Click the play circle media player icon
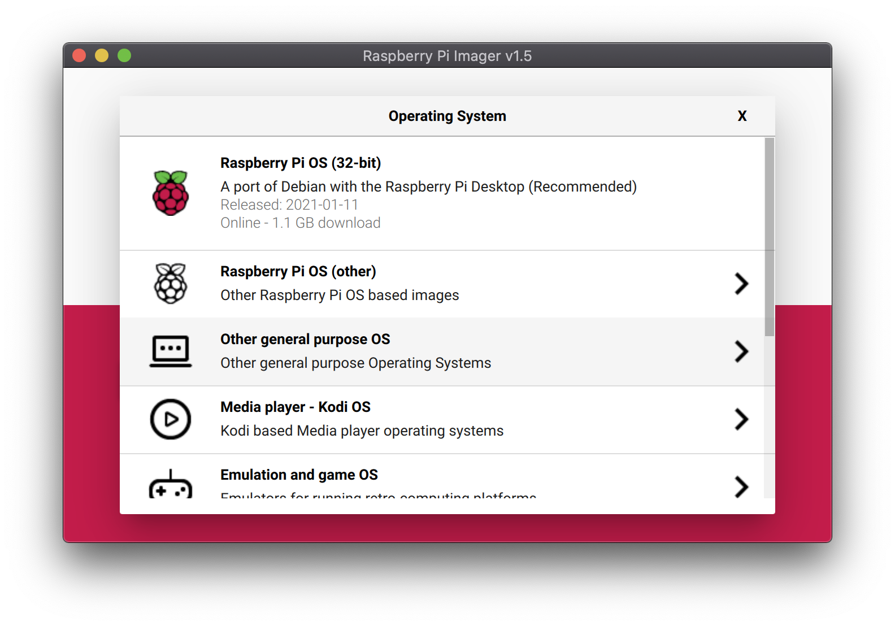 click(x=171, y=419)
